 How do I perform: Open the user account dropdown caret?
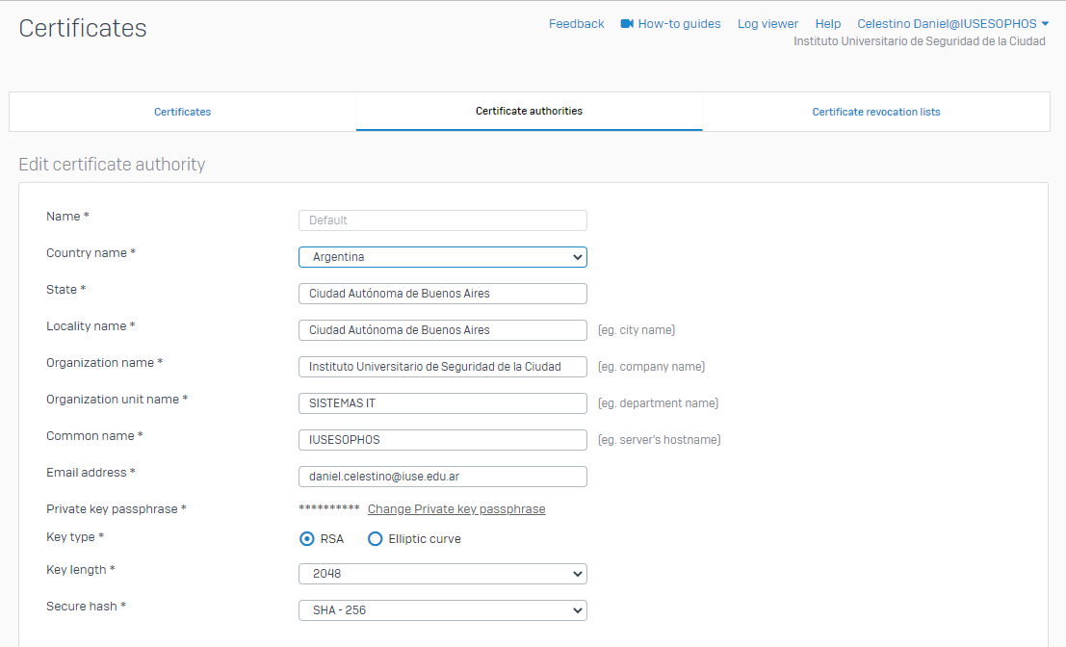(1045, 24)
